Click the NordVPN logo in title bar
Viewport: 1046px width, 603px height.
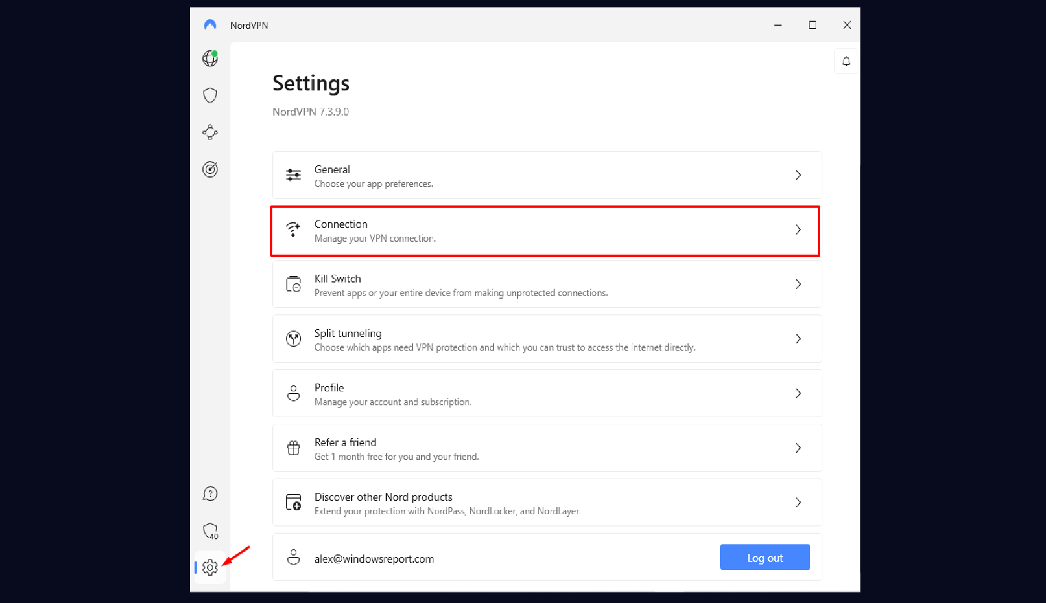[210, 25]
